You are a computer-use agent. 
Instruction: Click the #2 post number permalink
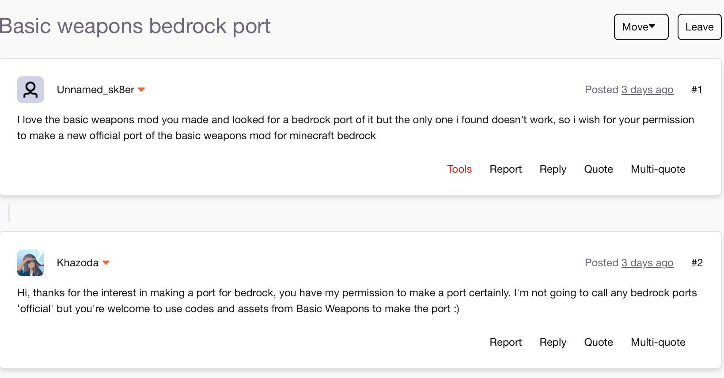click(x=697, y=263)
